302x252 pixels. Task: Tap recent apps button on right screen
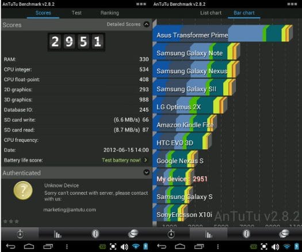click(199, 246)
